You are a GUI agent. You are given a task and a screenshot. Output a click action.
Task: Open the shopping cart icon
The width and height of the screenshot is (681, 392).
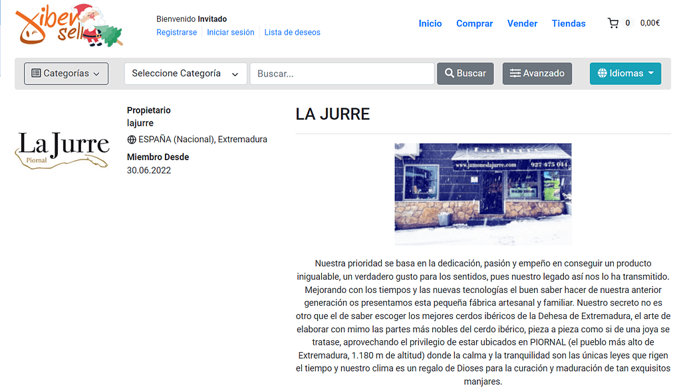[613, 23]
